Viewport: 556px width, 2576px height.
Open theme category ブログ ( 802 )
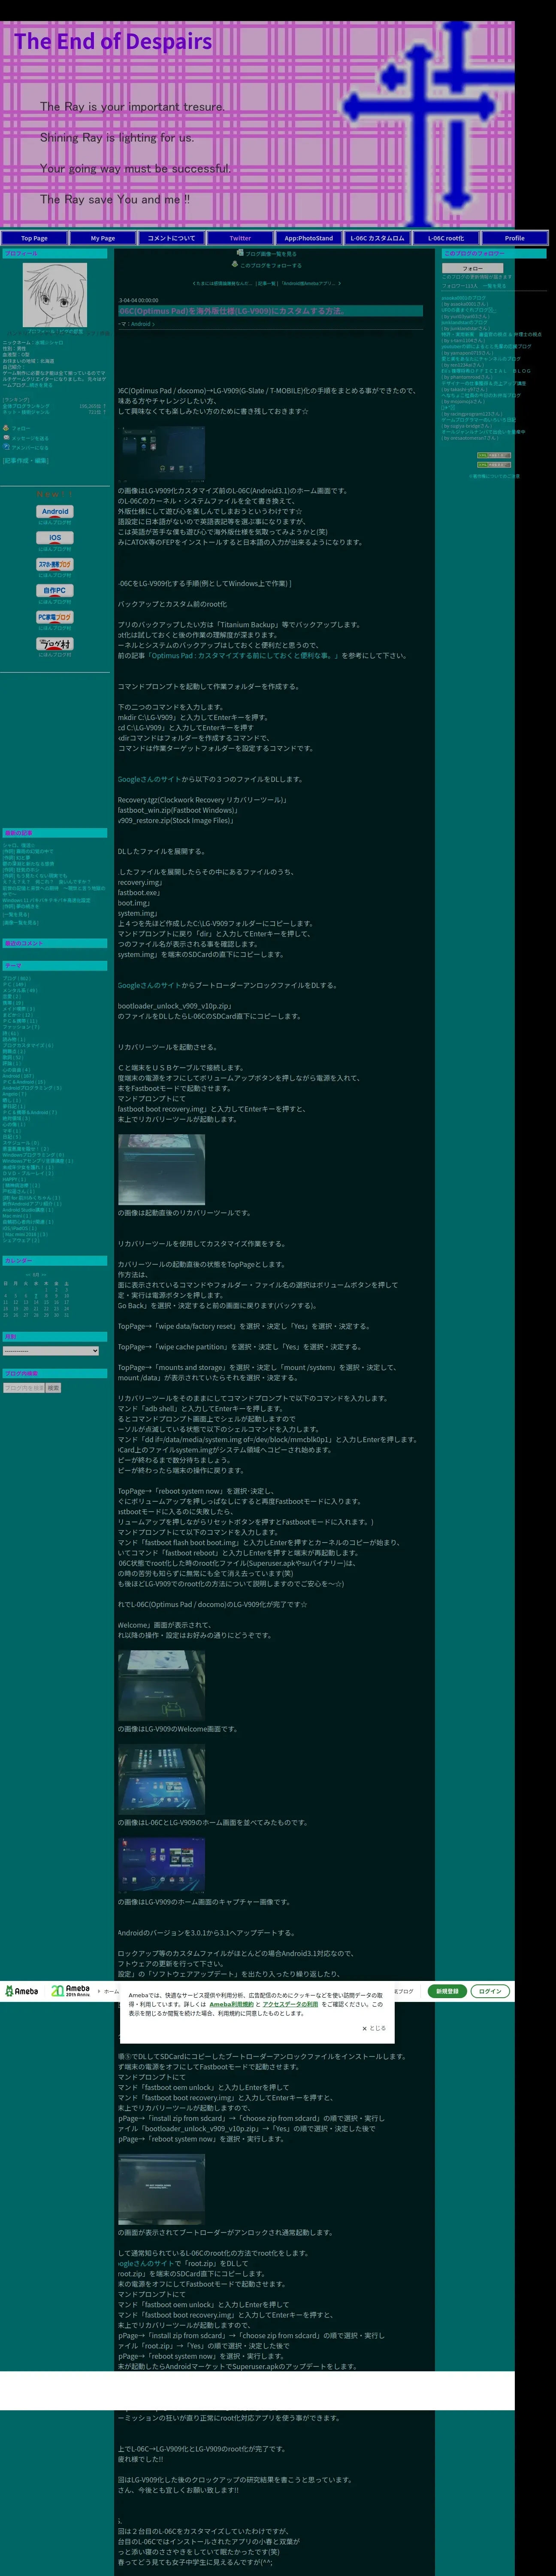coord(17,979)
